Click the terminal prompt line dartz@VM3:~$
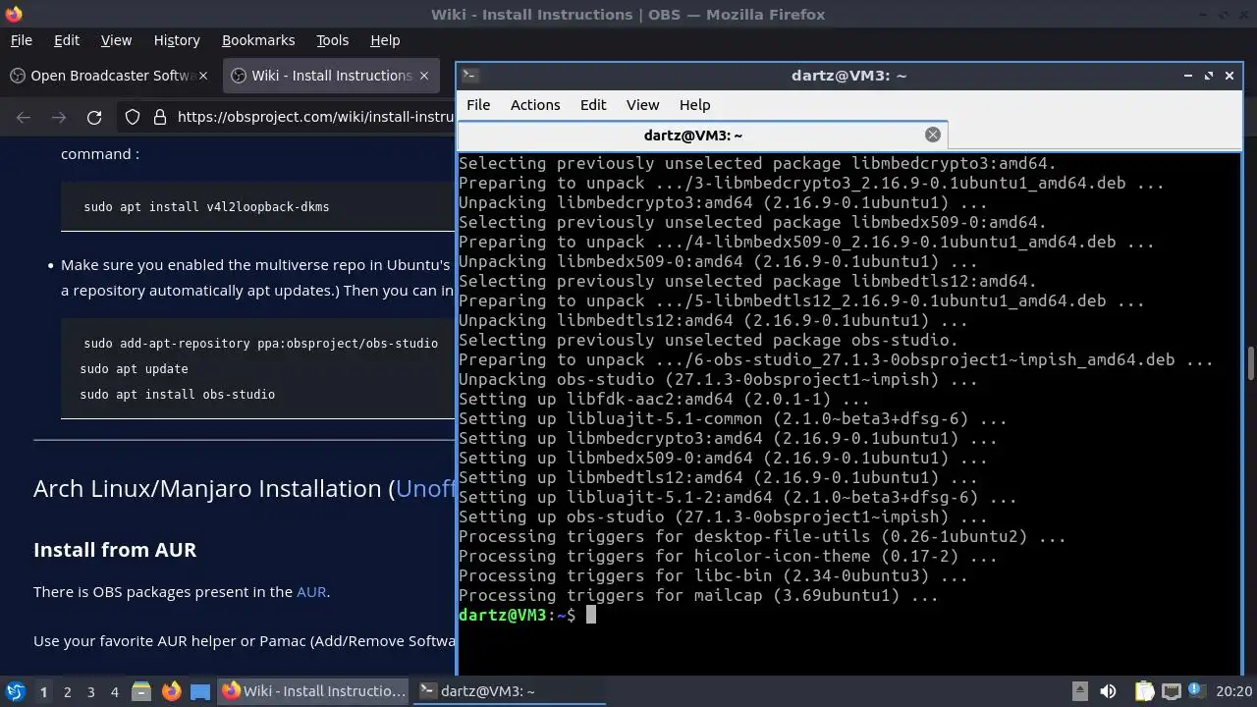This screenshot has height=707, width=1257. 517,615
